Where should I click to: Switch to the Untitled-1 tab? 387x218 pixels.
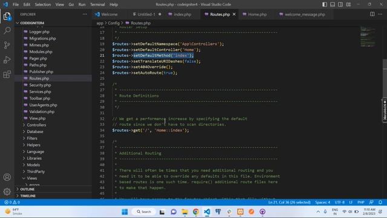(146, 15)
